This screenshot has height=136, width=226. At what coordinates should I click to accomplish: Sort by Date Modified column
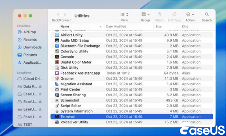[116, 27]
